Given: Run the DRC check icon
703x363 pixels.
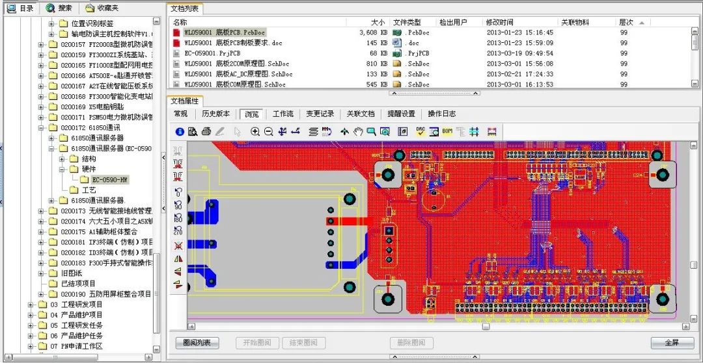Looking at the screenshot, I should pos(420,131).
